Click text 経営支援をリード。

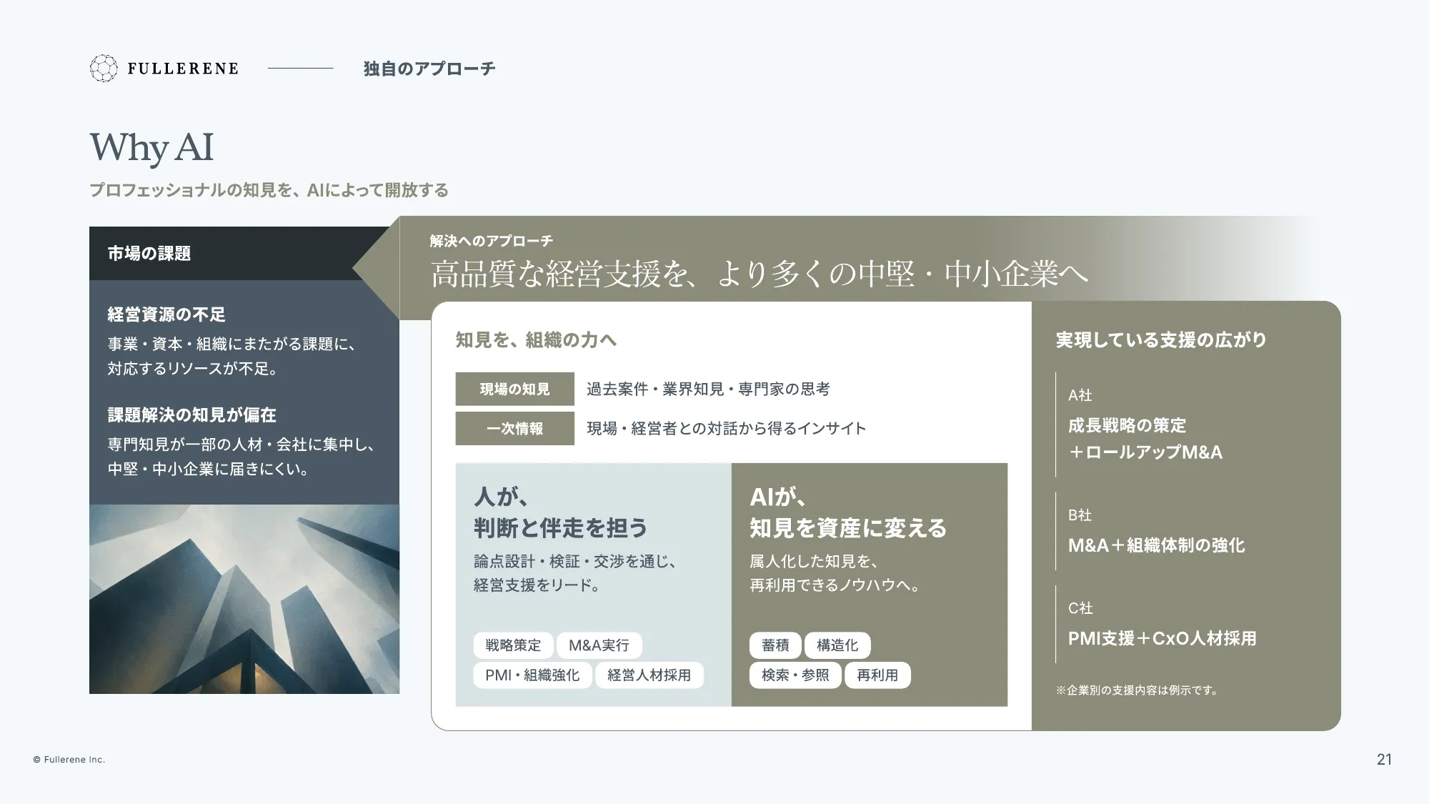[x=537, y=585]
